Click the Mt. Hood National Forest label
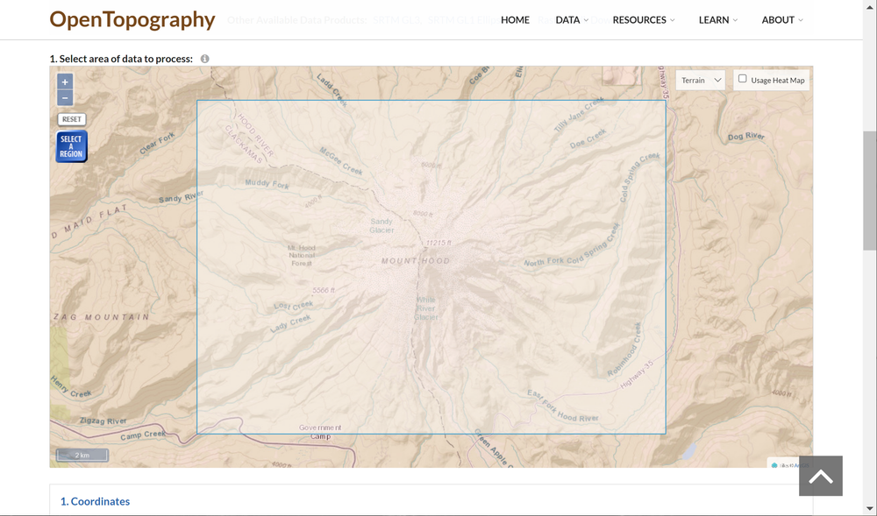Screen dimensions: 877x516 302,255
